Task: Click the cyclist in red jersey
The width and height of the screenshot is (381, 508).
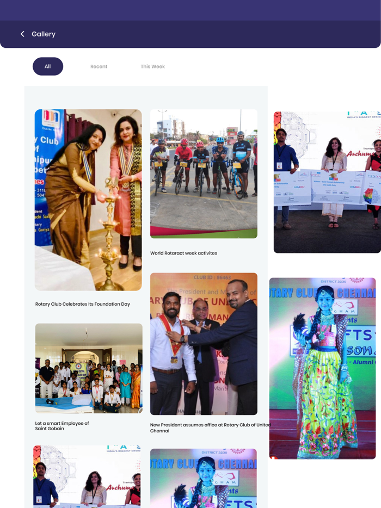Action: pos(182,165)
